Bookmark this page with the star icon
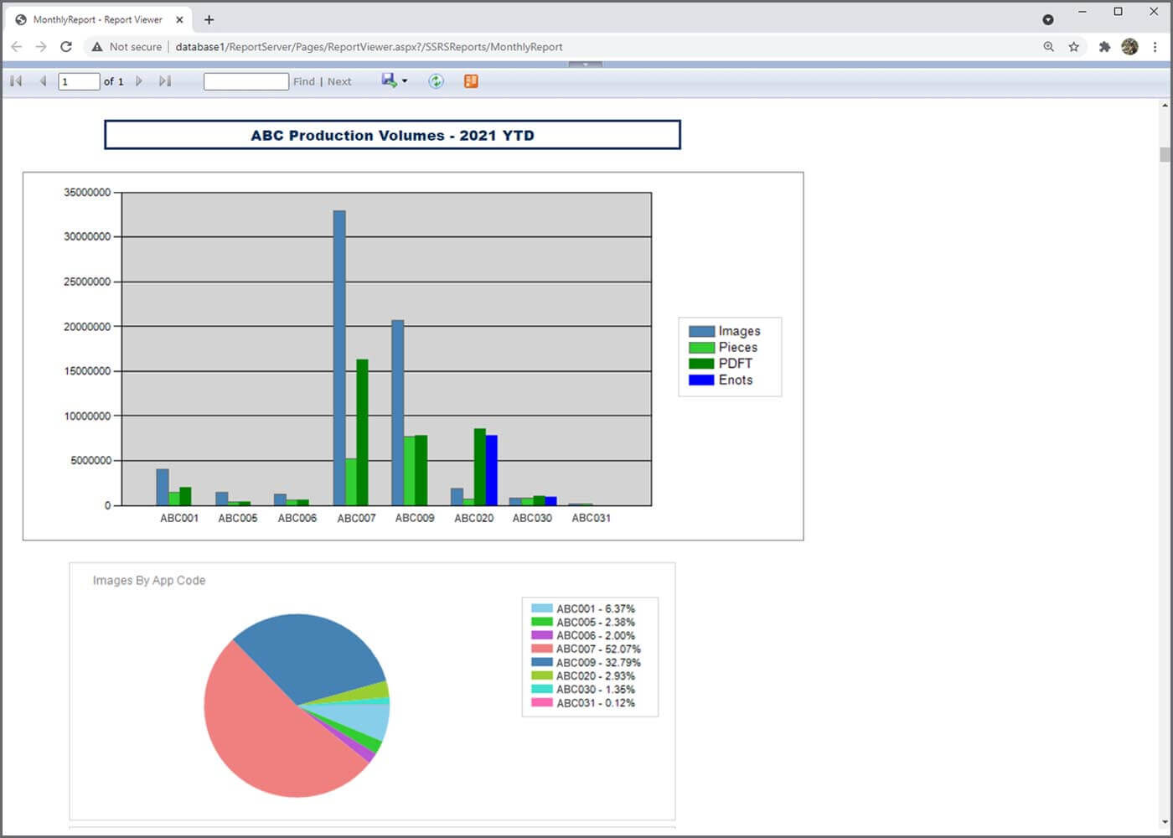Screen dimensions: 1173x838 (x=1074, y=47)
